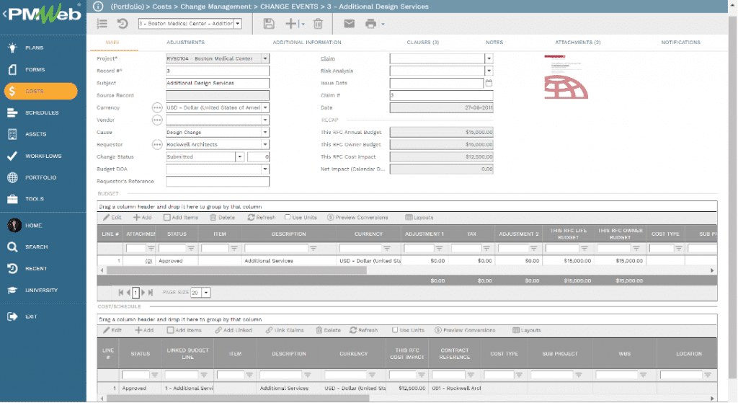This screenshot has height=403, width=738.
Task: Switch to the Notifications tab
Action: [680, 43]
